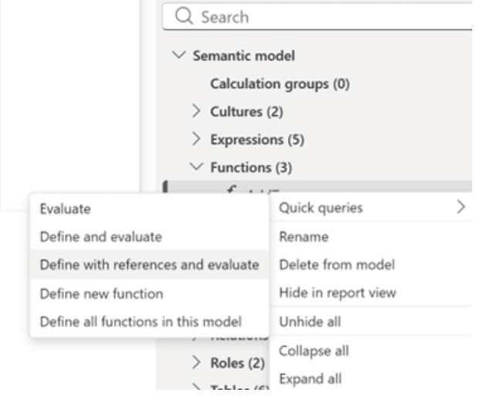Collapse the Semantic model node

(x=180, y=56)
